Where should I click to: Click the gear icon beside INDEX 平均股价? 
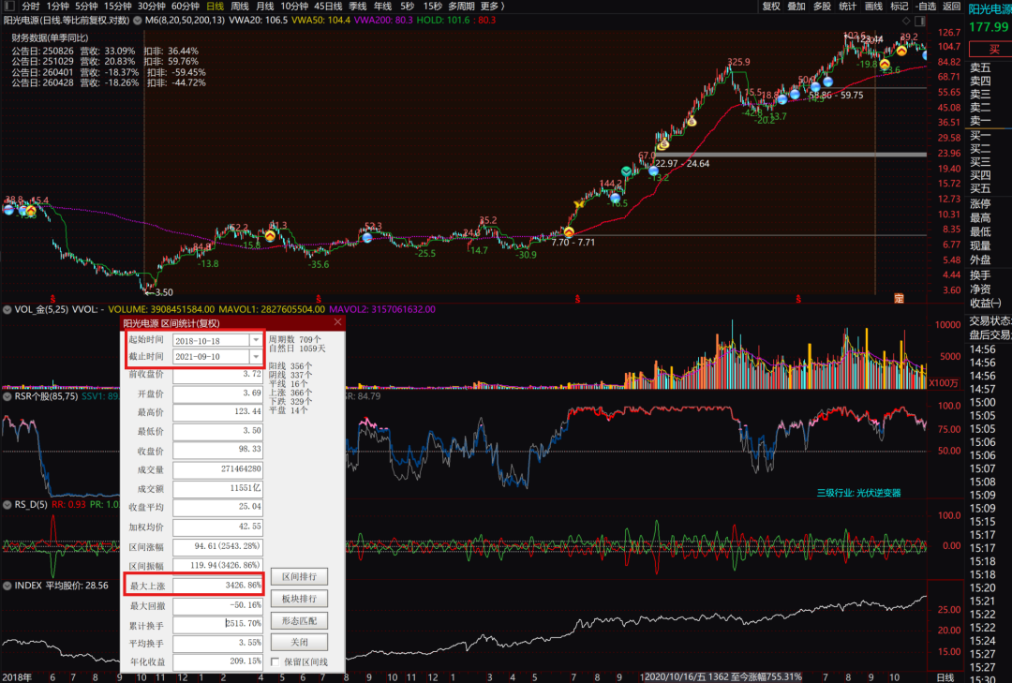click(7, 586)
